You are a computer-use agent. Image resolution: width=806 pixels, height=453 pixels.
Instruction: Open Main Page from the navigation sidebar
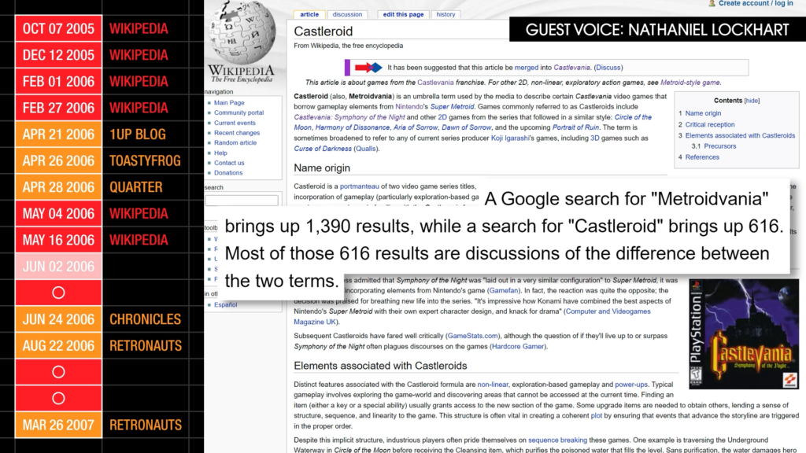pyautogui.click(x=230, y=102)
